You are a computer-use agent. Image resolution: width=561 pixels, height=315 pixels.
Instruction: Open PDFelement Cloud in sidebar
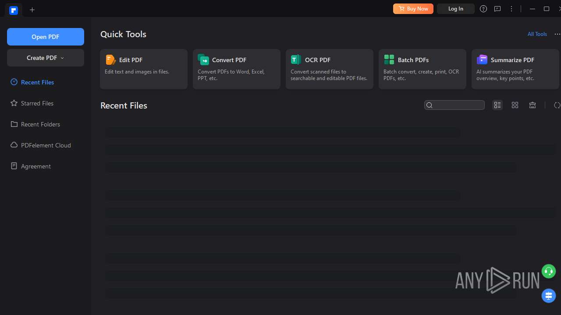point(46,145)
